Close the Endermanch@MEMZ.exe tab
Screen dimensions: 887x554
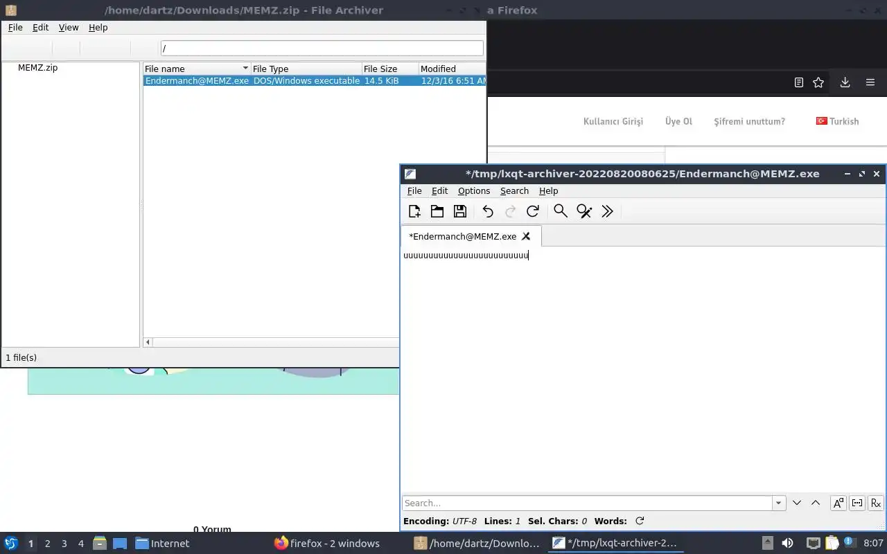(526, 236)
